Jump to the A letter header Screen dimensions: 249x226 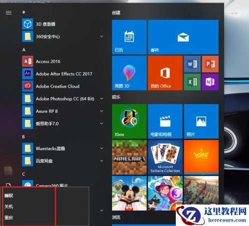click(x=24, y=50)
